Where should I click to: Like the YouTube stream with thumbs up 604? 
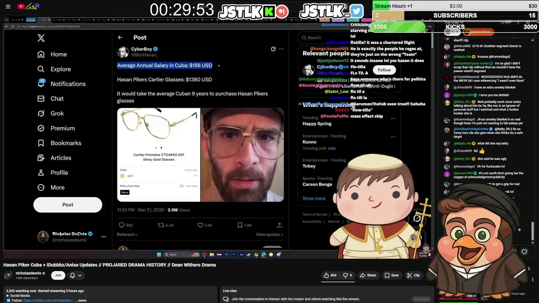tap(330, 275)
